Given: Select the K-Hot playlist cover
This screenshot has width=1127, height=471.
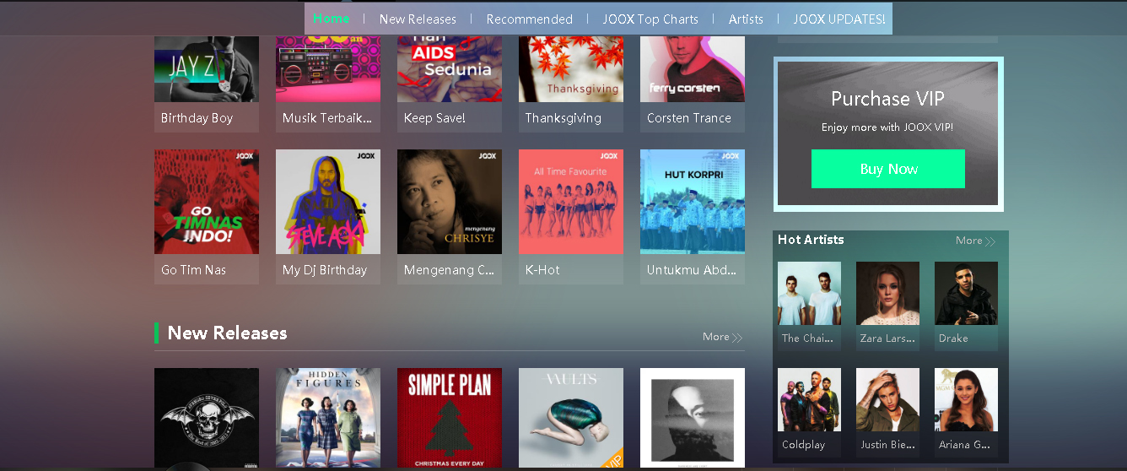Looking at the screenshot, I should 570,202.
